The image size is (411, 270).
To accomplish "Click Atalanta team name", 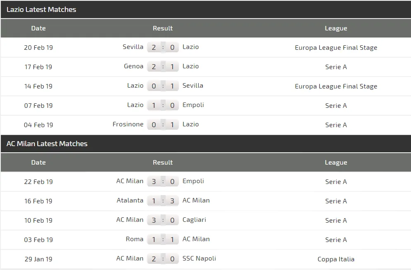I will (130, 200).
